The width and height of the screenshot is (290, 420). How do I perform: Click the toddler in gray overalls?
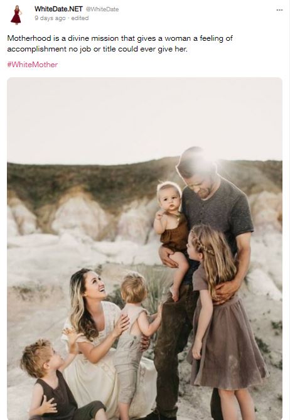coord(132,338)
